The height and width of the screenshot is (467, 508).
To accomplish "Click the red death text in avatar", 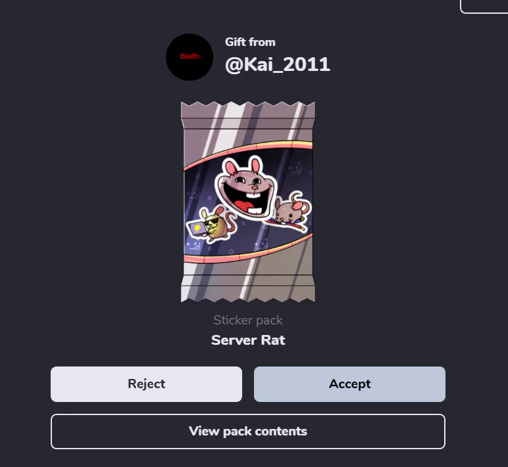I will coord(190,56).
